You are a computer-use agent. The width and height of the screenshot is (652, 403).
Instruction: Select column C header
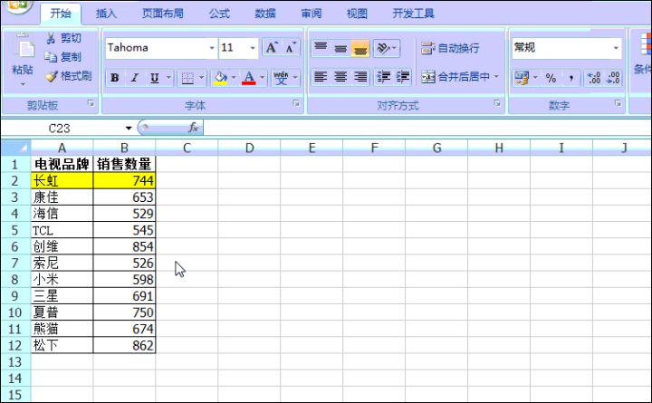[187, 148]
